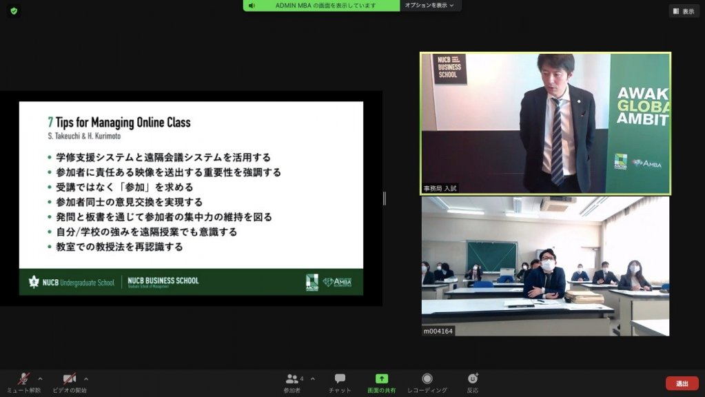This screenshot has height=397, width=705.
Task: Click the green share screen (画面の共有) icon
Action: click(x=381, y=379)
